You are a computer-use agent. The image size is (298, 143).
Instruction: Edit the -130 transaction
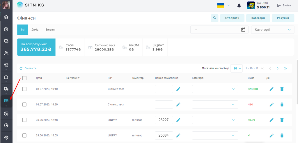coord(272,104)
